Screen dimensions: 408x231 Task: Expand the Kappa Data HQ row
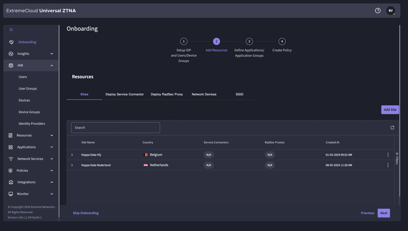pos(72,155)
